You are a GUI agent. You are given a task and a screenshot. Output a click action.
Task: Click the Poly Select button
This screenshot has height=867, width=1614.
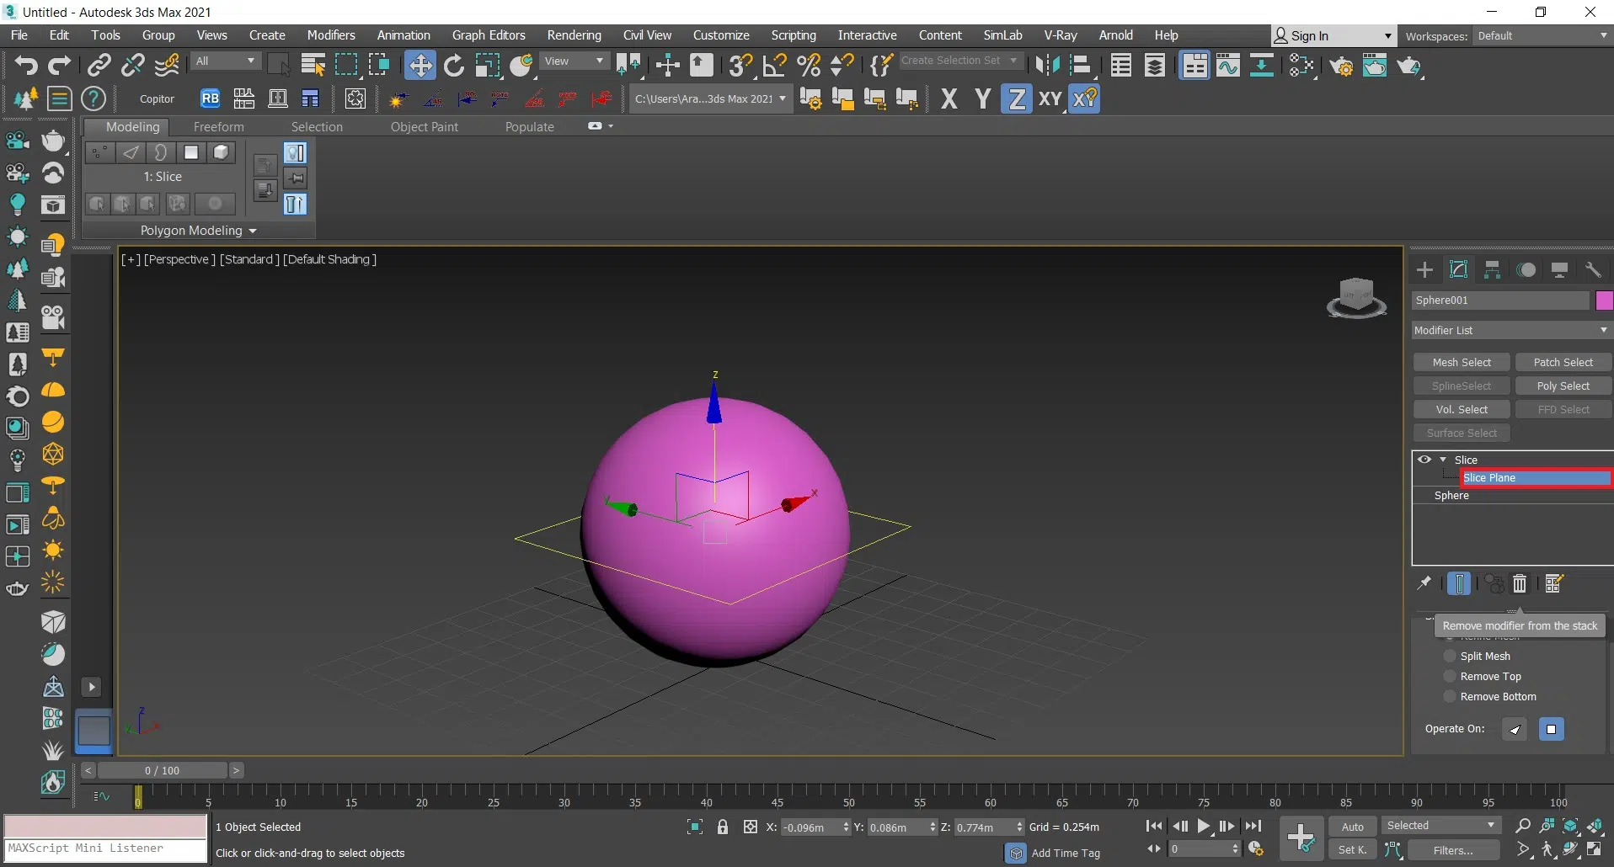click(1563, 386)
